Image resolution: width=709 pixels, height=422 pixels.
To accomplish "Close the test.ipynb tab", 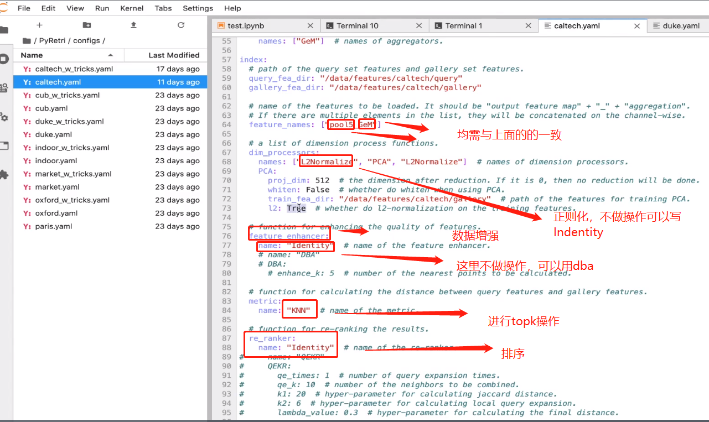I will [x=310, y=26].
